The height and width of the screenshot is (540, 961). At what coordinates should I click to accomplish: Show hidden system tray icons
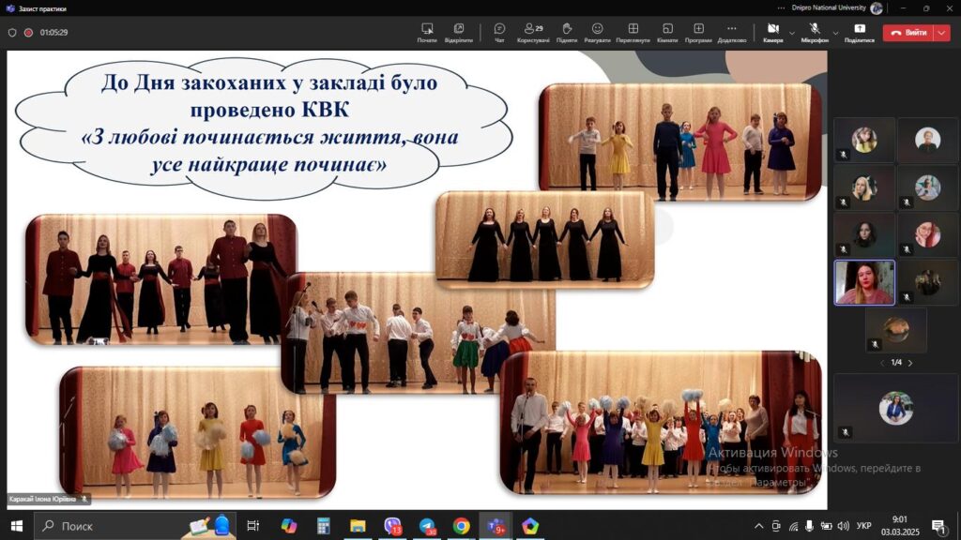coord(758,526)
